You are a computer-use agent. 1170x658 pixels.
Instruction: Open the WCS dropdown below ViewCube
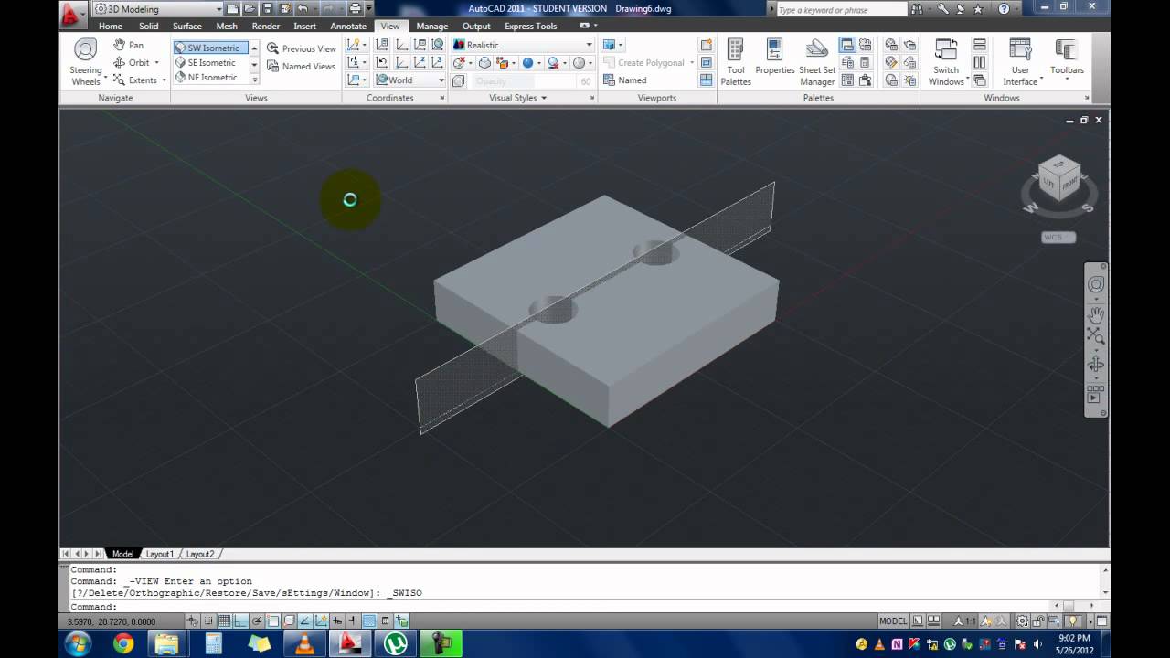pyautogui.click(x=1058, y=237)
